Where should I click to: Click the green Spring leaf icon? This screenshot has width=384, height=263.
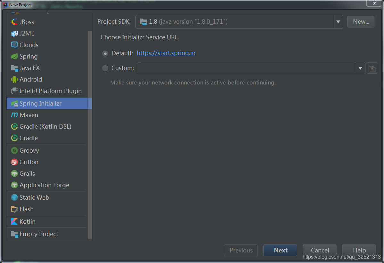point(14,56)
